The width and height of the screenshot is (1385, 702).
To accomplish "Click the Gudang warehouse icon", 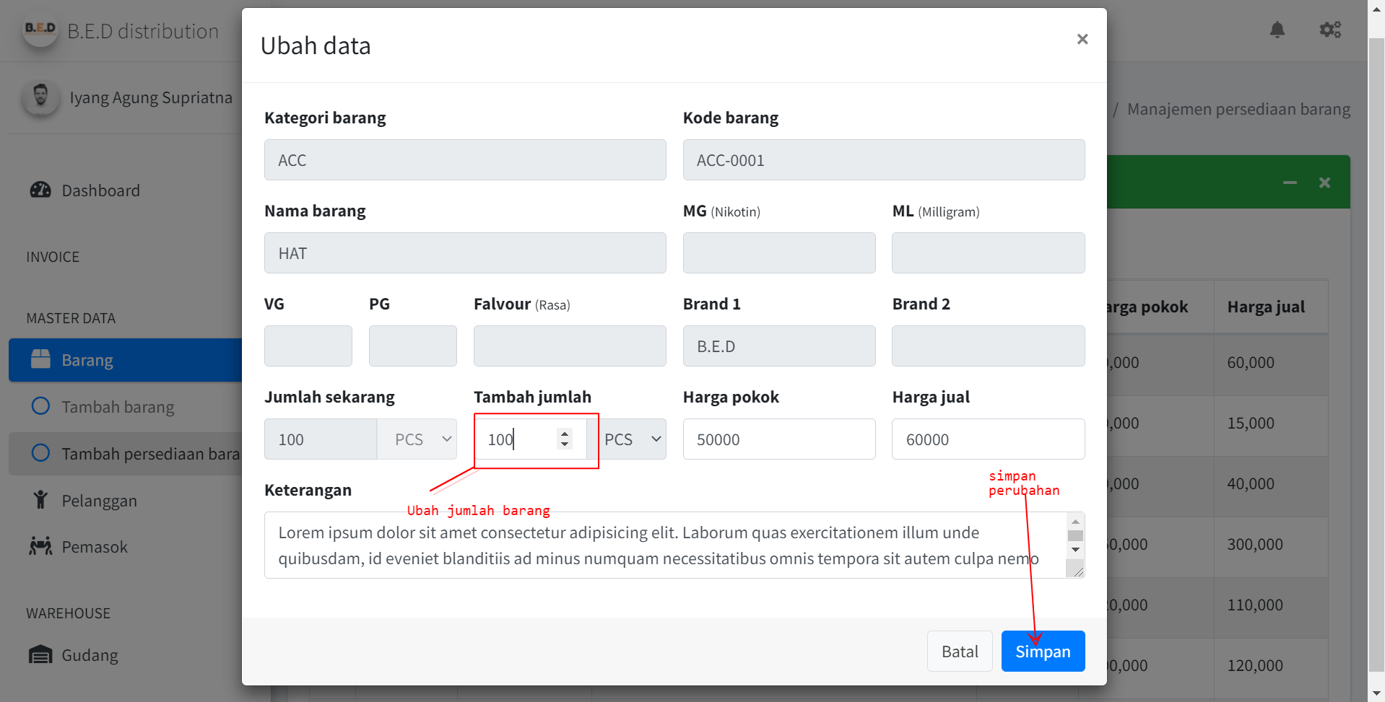I will [x=40, y=654].
